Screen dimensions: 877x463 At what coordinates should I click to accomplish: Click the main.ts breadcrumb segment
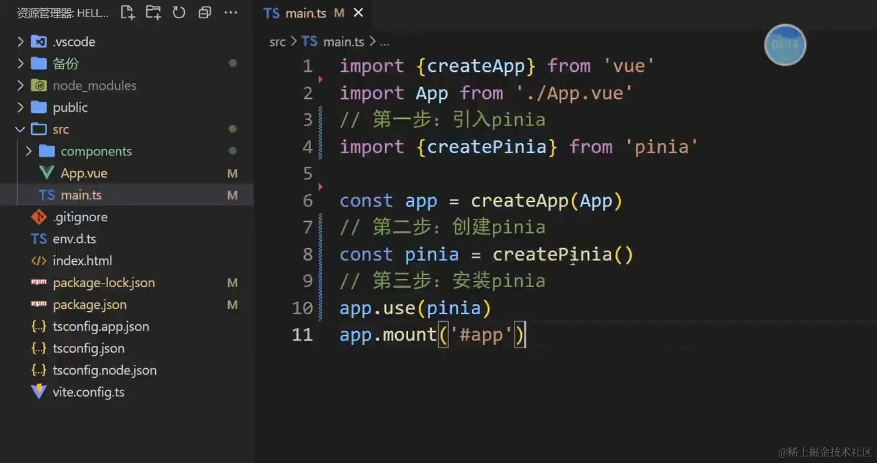click(344, 42)
